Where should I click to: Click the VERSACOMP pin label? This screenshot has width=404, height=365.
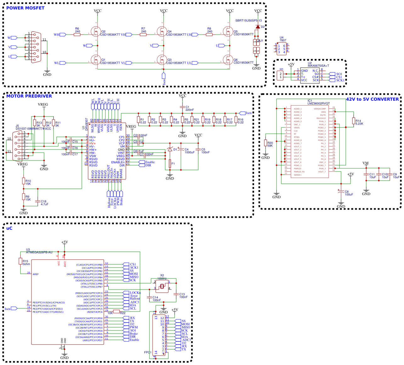[320, 109]
